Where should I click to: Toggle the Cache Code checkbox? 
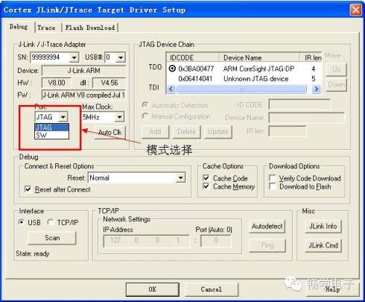click(x=206, y=178)
